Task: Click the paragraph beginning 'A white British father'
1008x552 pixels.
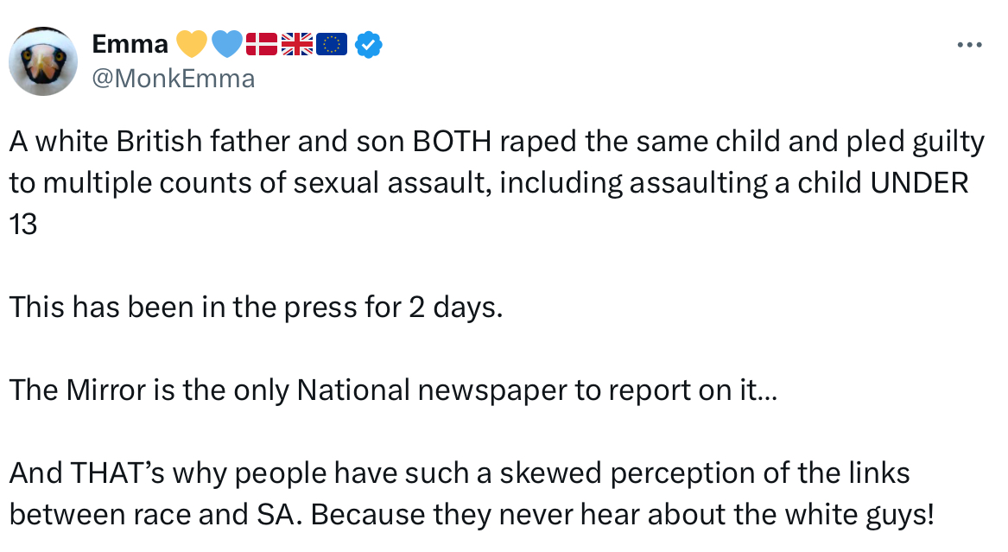Action: 497,183
